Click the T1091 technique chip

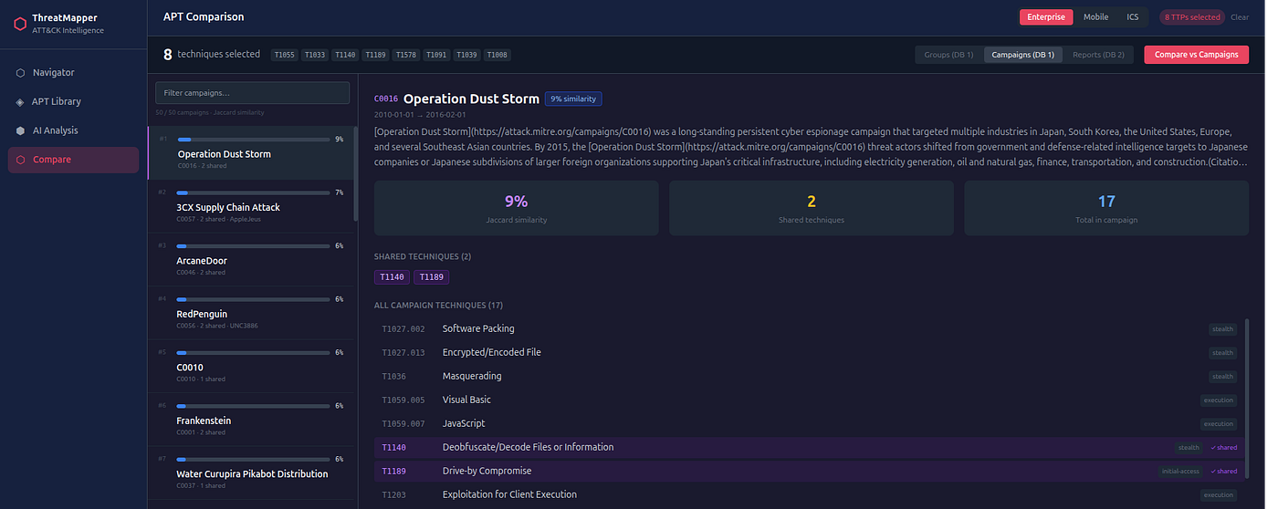436,55
